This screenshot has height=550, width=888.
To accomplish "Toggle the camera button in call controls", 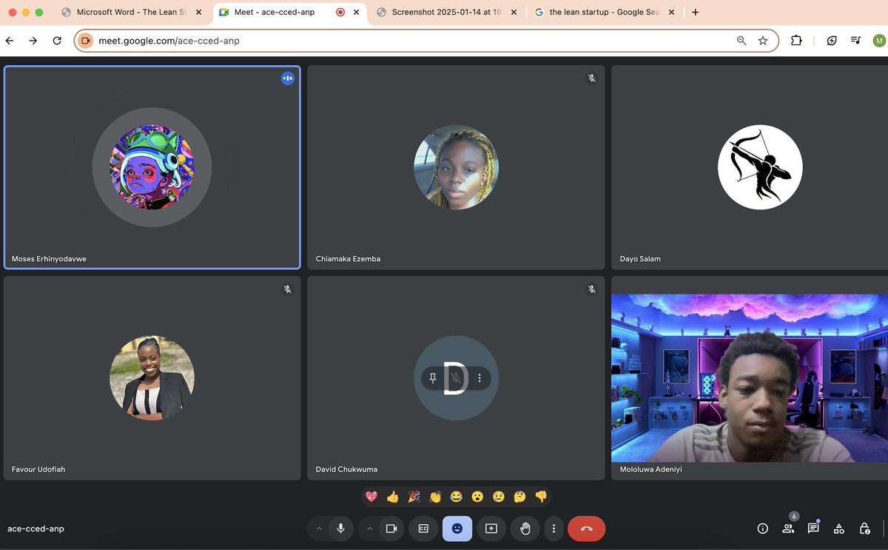I will [x=391, y=529].
